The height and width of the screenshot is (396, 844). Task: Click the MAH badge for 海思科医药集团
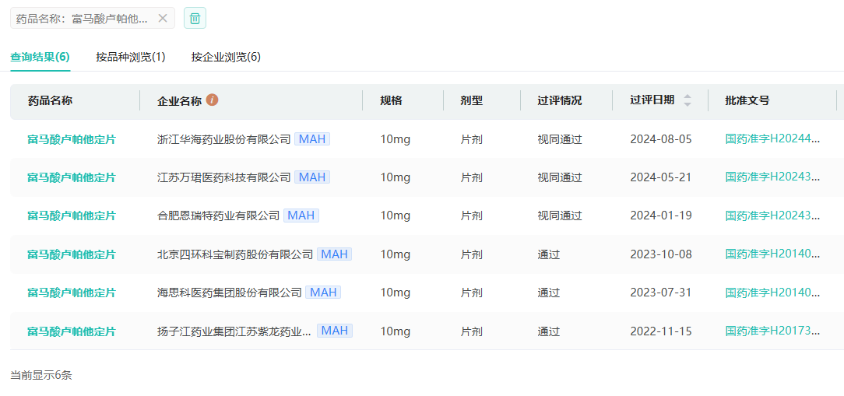[323, 293]
